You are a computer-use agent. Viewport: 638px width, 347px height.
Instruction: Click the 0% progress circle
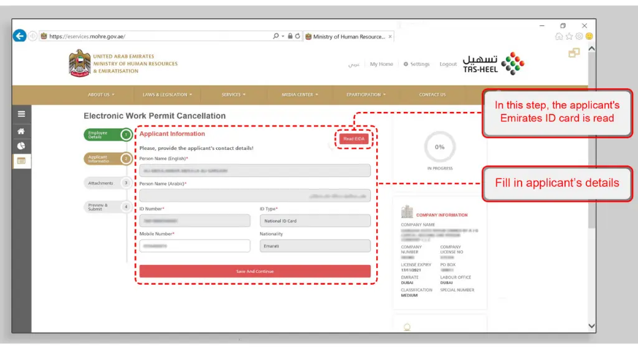(x=439, y=147)
